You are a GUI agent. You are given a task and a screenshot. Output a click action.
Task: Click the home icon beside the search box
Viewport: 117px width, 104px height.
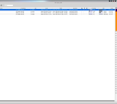[1, 5]
